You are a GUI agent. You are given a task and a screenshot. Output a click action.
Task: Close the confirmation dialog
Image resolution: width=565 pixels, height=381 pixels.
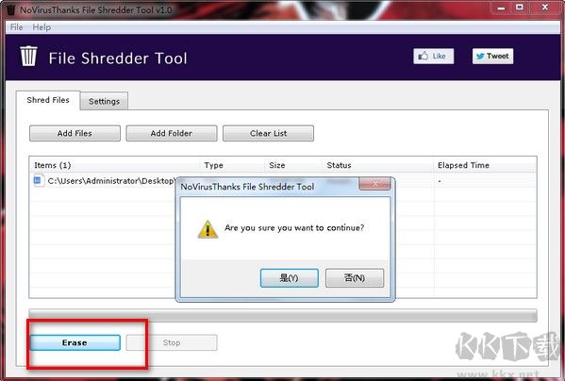[x=375, y=184]
